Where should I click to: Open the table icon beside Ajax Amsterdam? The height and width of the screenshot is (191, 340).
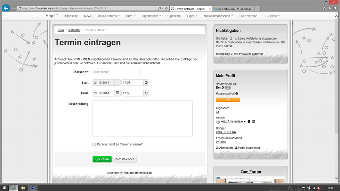pyautogui.click(x=253, y=122)
